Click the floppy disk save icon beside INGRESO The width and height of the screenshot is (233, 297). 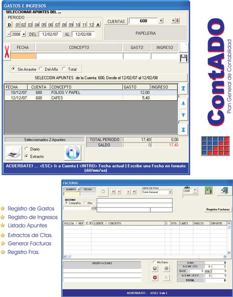pos(183,58)
